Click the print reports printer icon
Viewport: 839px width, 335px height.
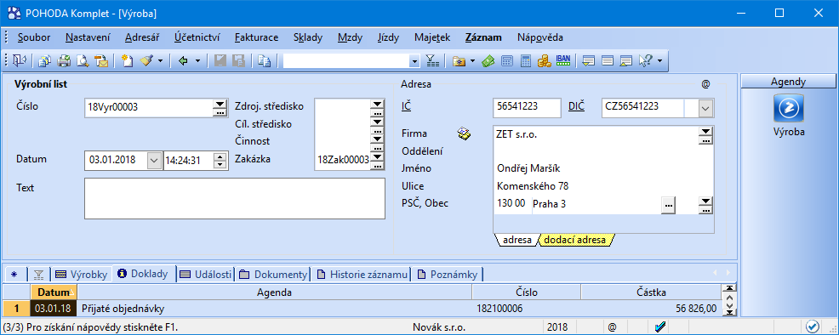click(64, 61)
